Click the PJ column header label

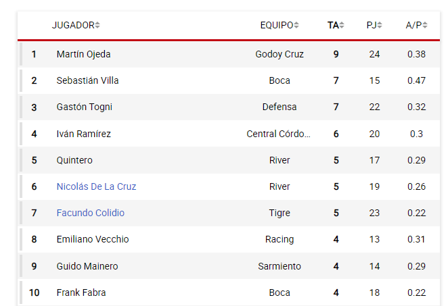click(372, 25)
